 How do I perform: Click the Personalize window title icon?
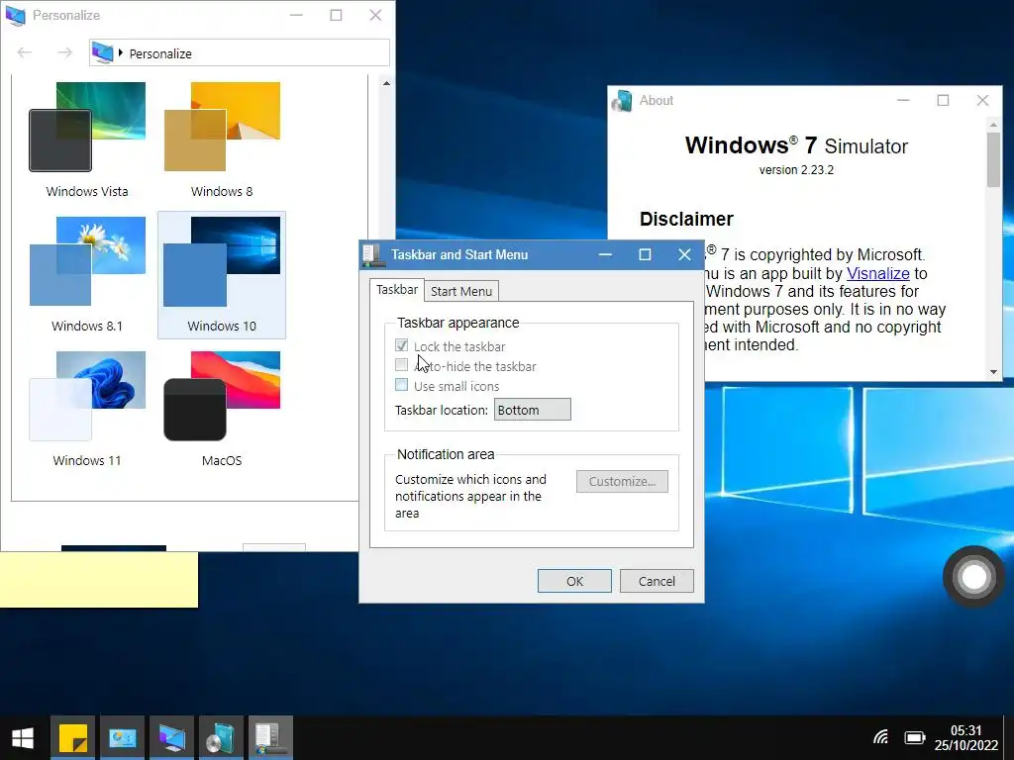pos(15,15)
